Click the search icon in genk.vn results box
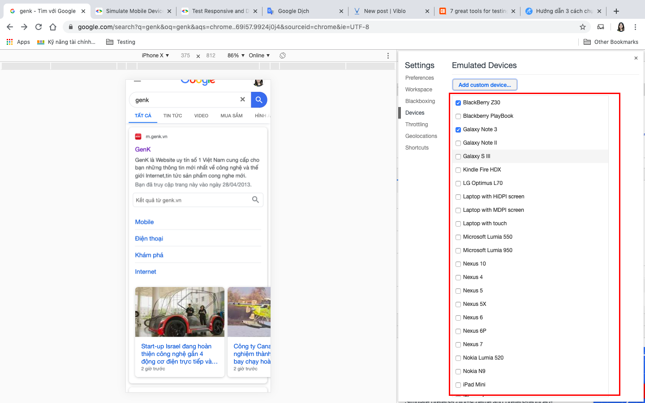The height and width of the screenshot is (403, 645). click(x=255, y=200)
